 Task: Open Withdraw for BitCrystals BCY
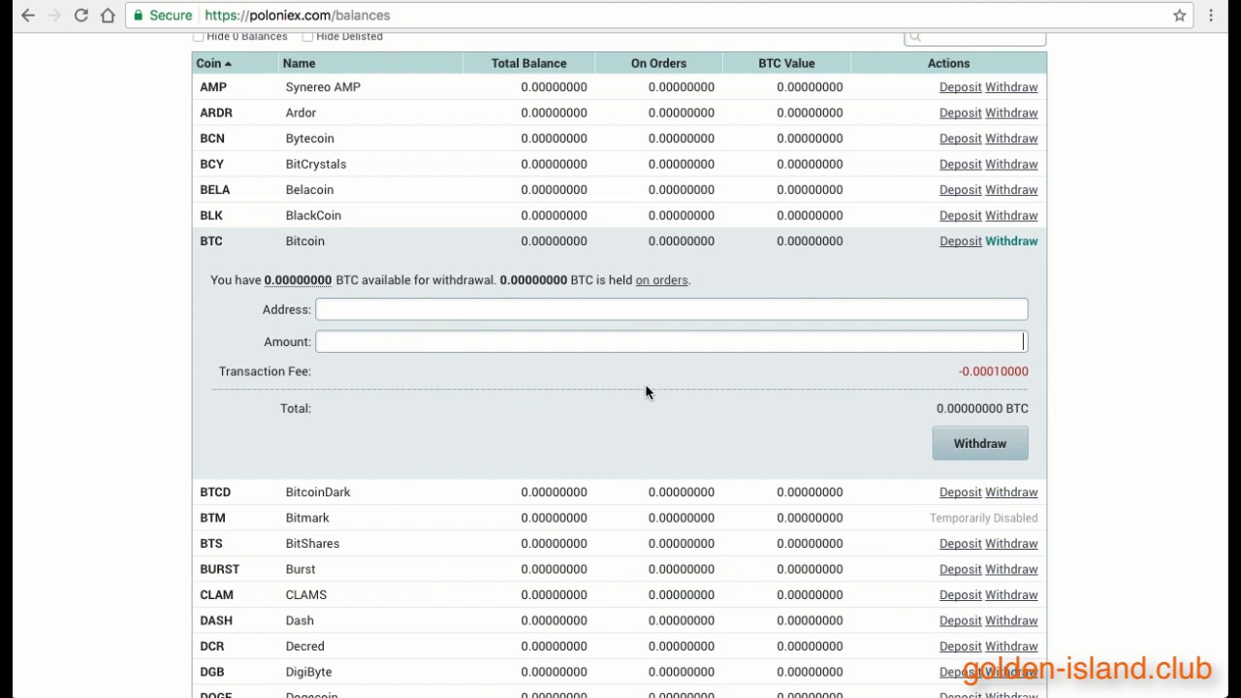1011,164
